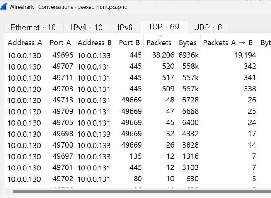Sort by the Bytes column header

(188, 42)
